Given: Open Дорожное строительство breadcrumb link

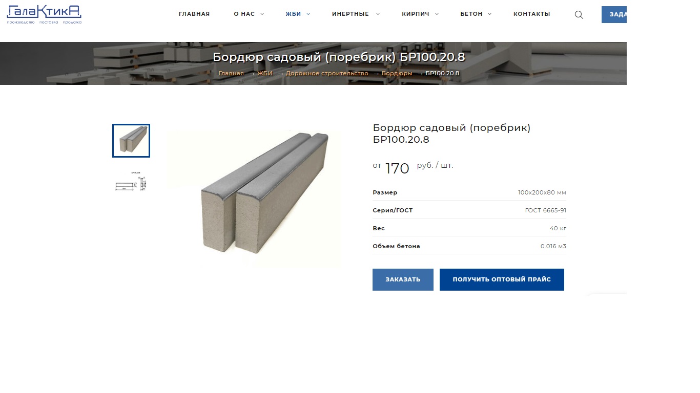Looking at the screenshot, I should (327, 74).
